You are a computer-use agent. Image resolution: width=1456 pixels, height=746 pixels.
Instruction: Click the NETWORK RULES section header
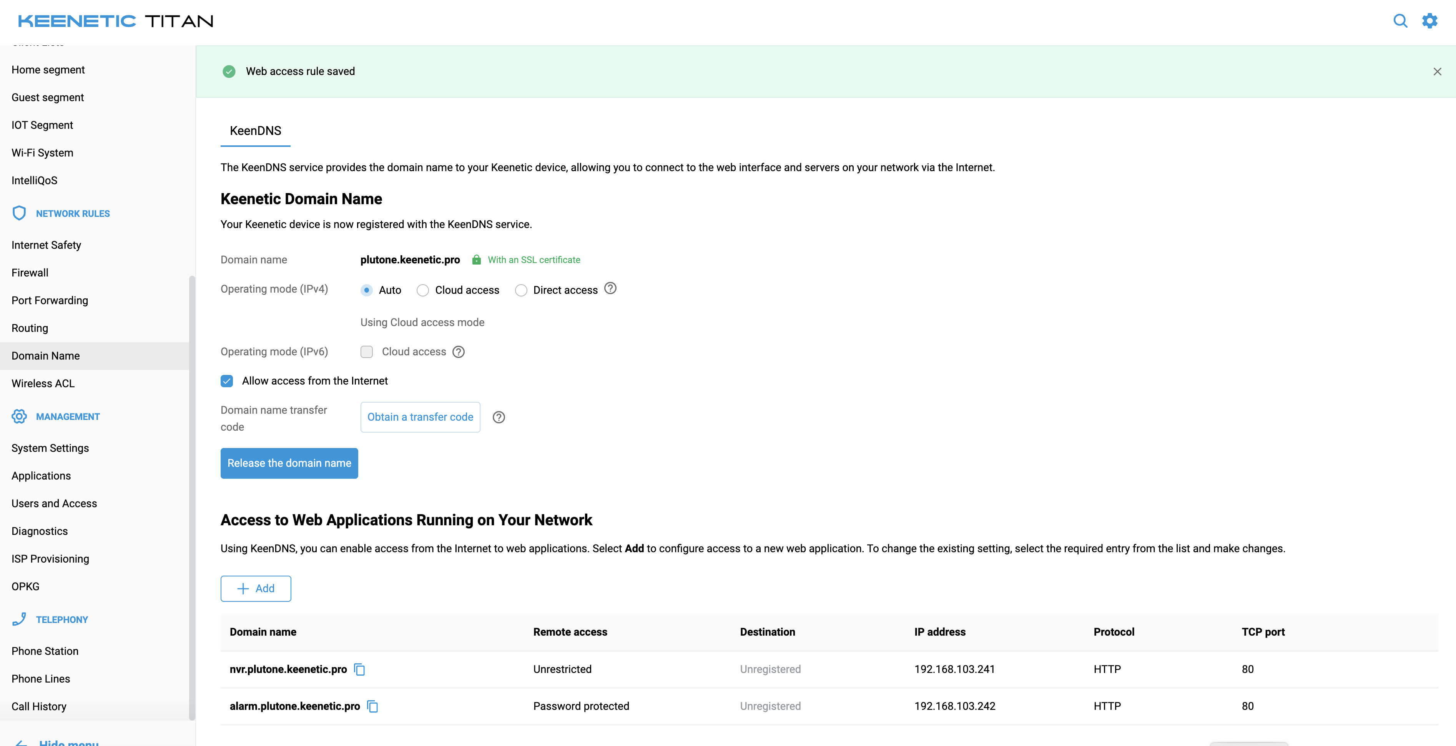[73, 213]
